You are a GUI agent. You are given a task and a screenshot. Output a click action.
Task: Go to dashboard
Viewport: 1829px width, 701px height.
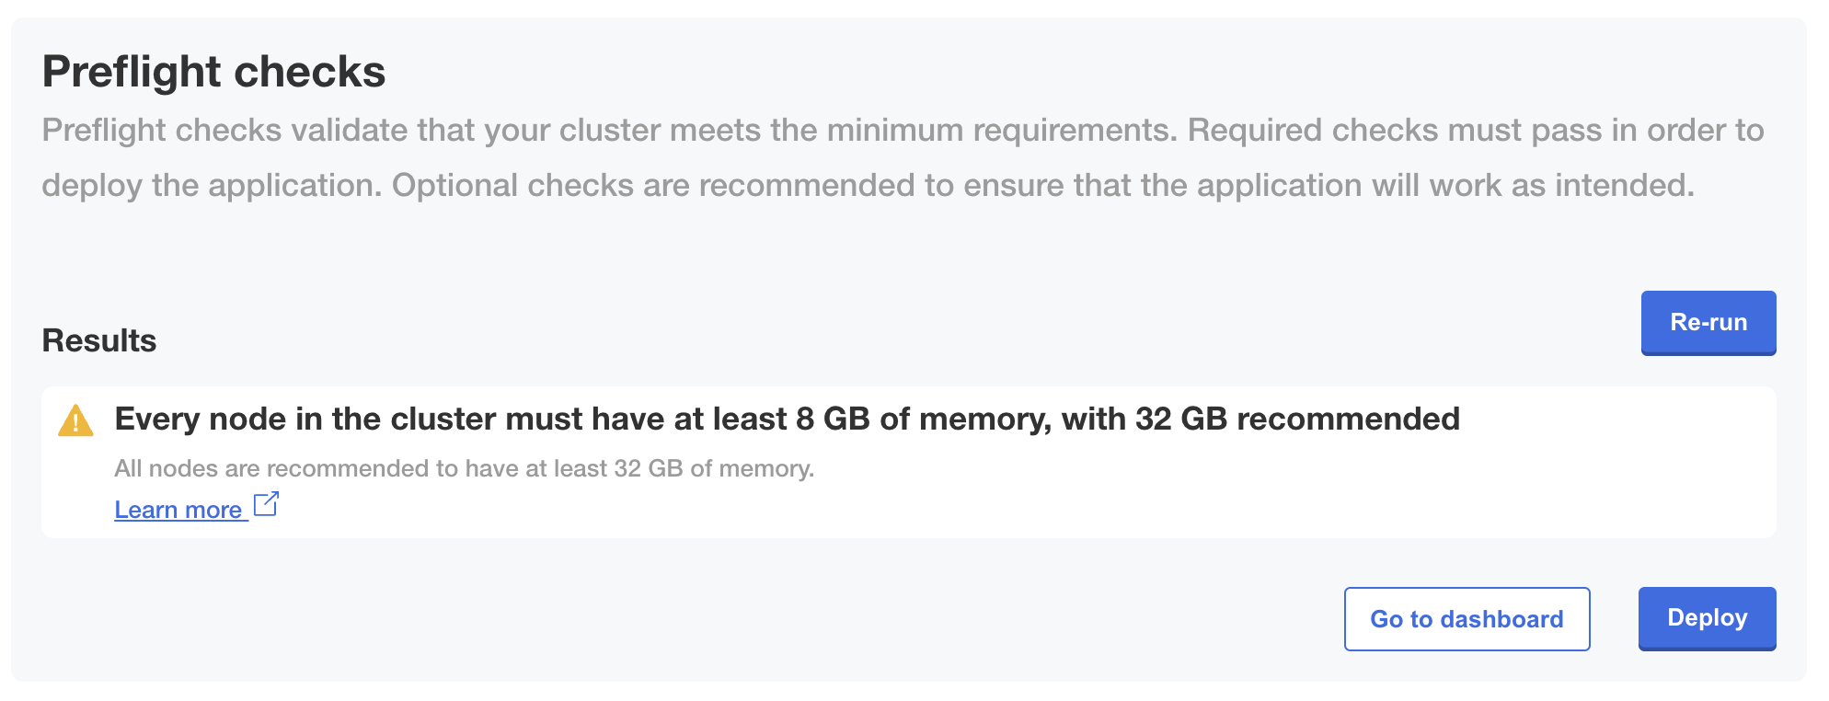(1467, 619)
